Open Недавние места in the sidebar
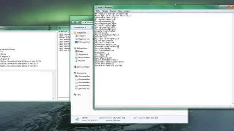Screen dimensions: 234x131 [x=84, y=39]
